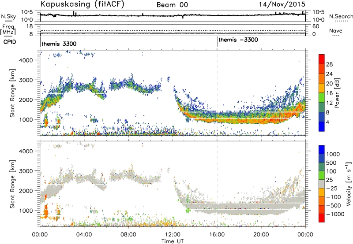This screenshot has width=353, height=244.
Task: Click the 60 tick on Nave axis
Action: [316, 26]
